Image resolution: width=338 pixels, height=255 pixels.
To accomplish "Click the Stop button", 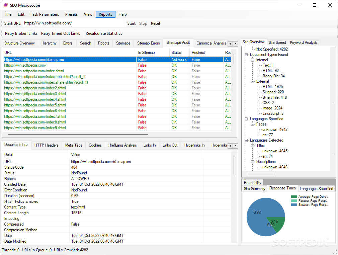I will 143,23.
